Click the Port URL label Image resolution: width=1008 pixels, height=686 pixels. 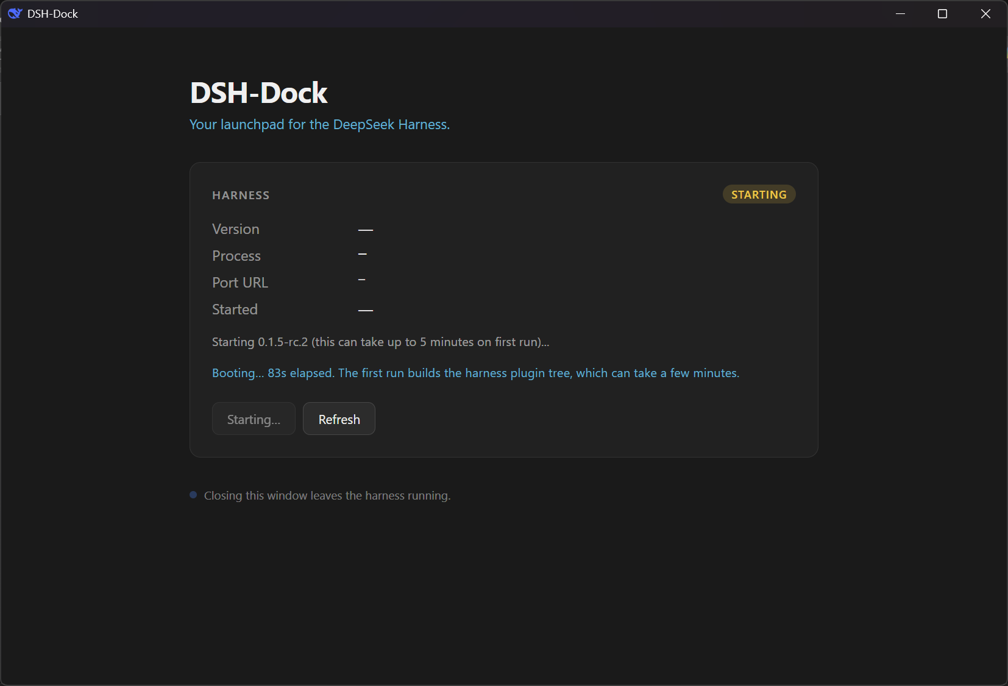tap(240, 283)
